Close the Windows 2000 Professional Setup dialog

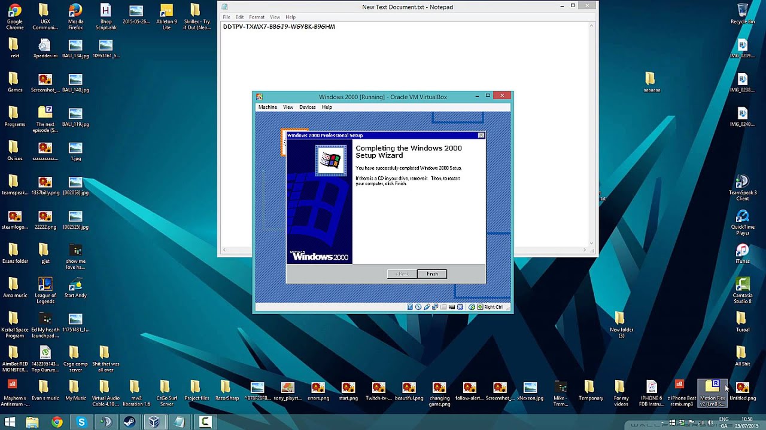coord(481,136)
